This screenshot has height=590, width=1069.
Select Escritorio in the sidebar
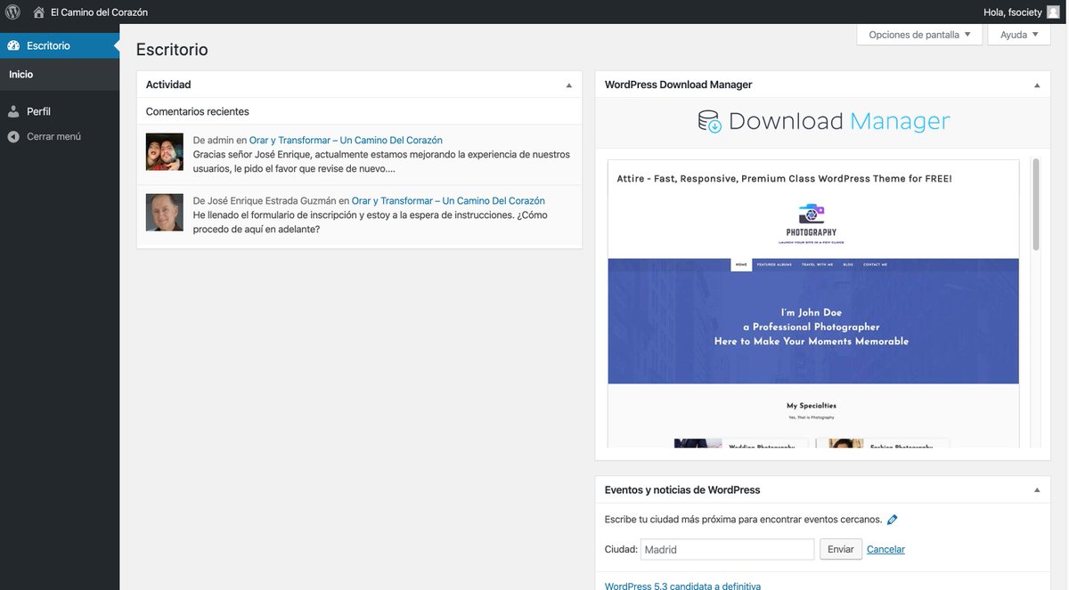(x=60, y=45)
